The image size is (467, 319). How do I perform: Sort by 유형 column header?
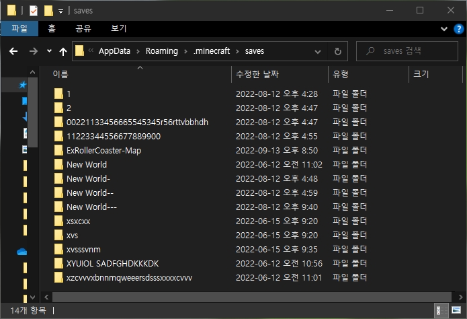click(x=341, y=74)
